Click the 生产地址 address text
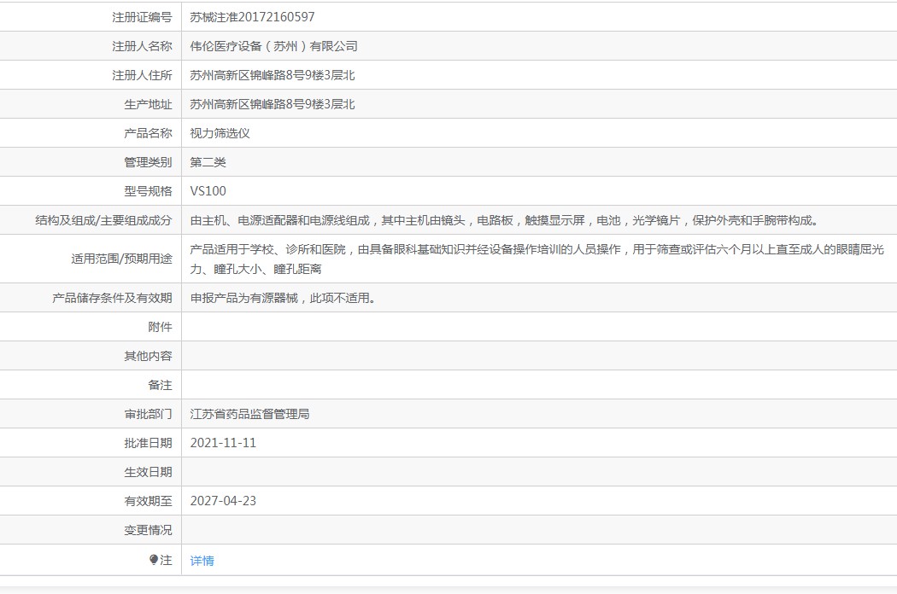897x594 pixels. [x=273, y=104]
